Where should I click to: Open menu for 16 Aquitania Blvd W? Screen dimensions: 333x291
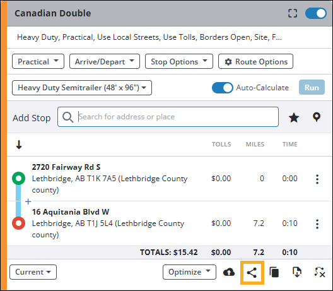coord(317,224)
